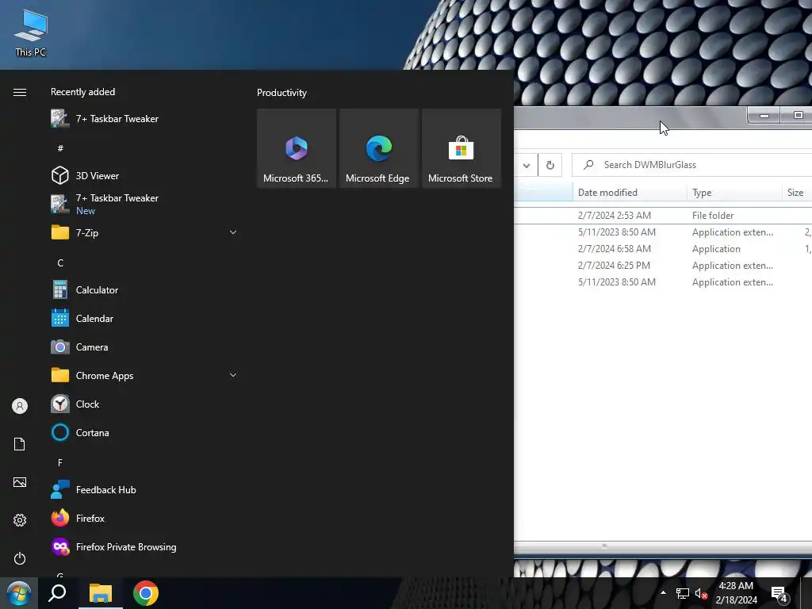Launch Firefox from the app list

tap(145, 518)
